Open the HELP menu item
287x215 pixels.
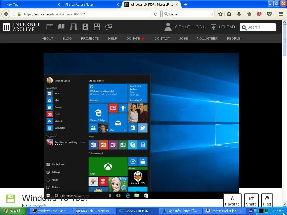click(113, 39)
